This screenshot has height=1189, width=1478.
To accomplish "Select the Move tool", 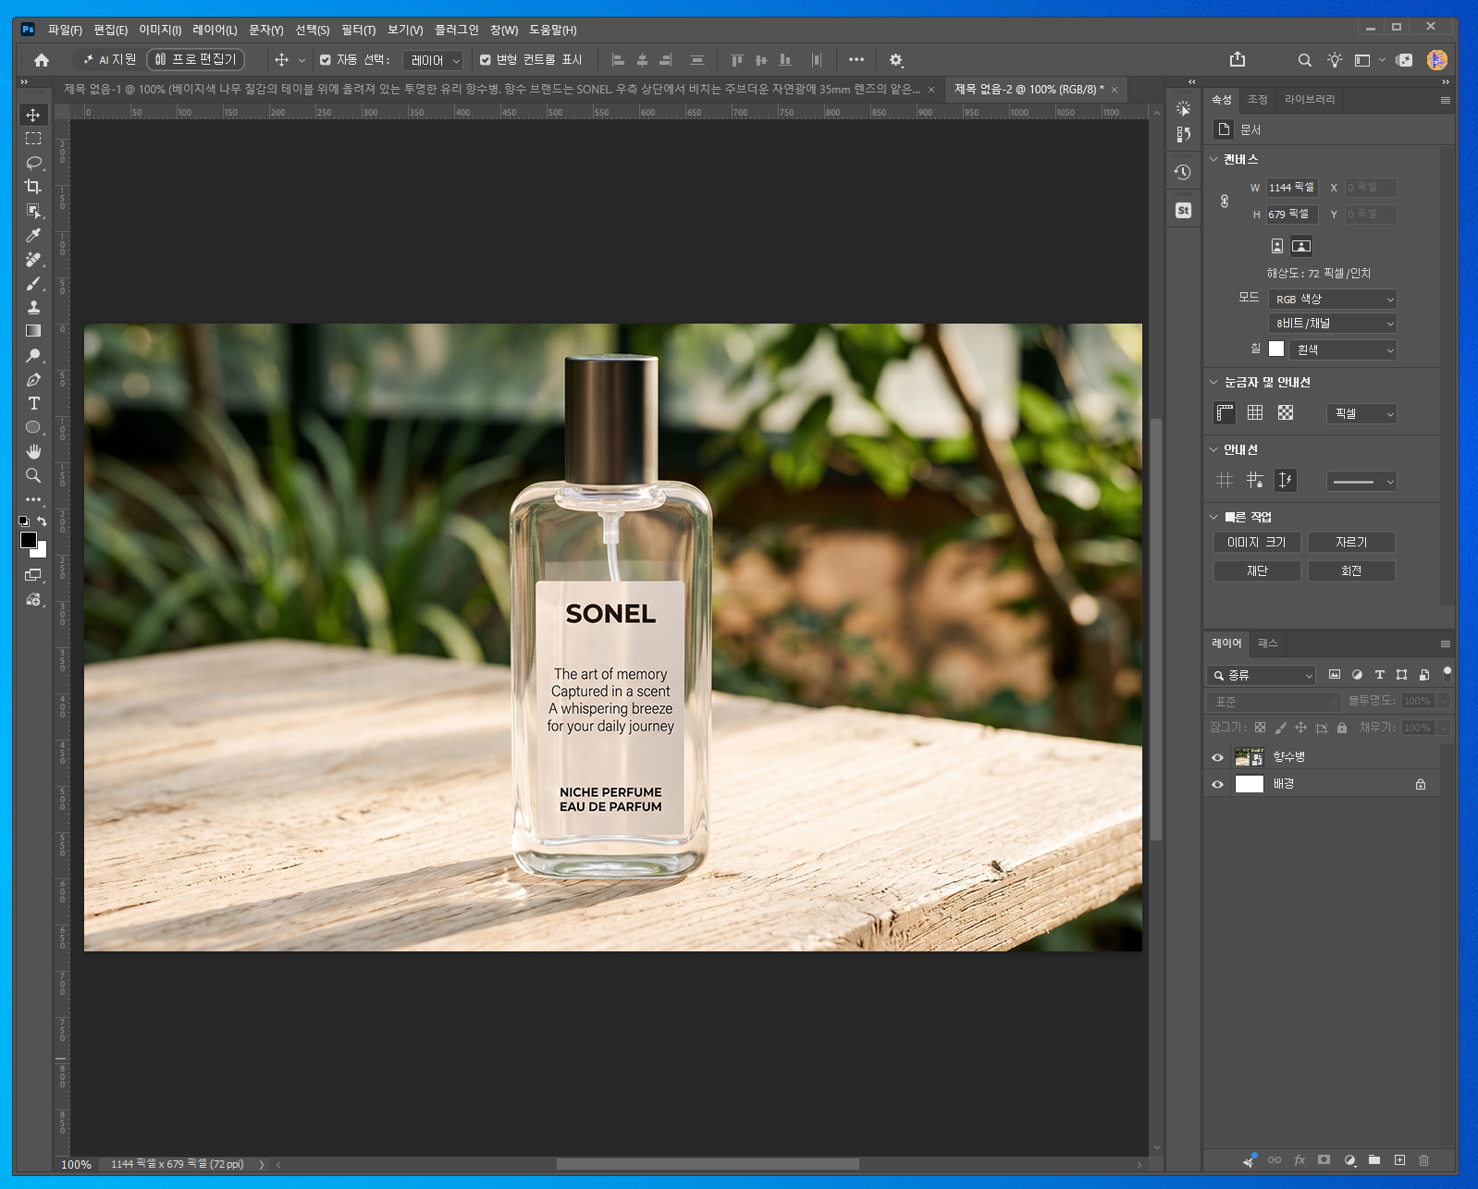I will click(33, 115).
